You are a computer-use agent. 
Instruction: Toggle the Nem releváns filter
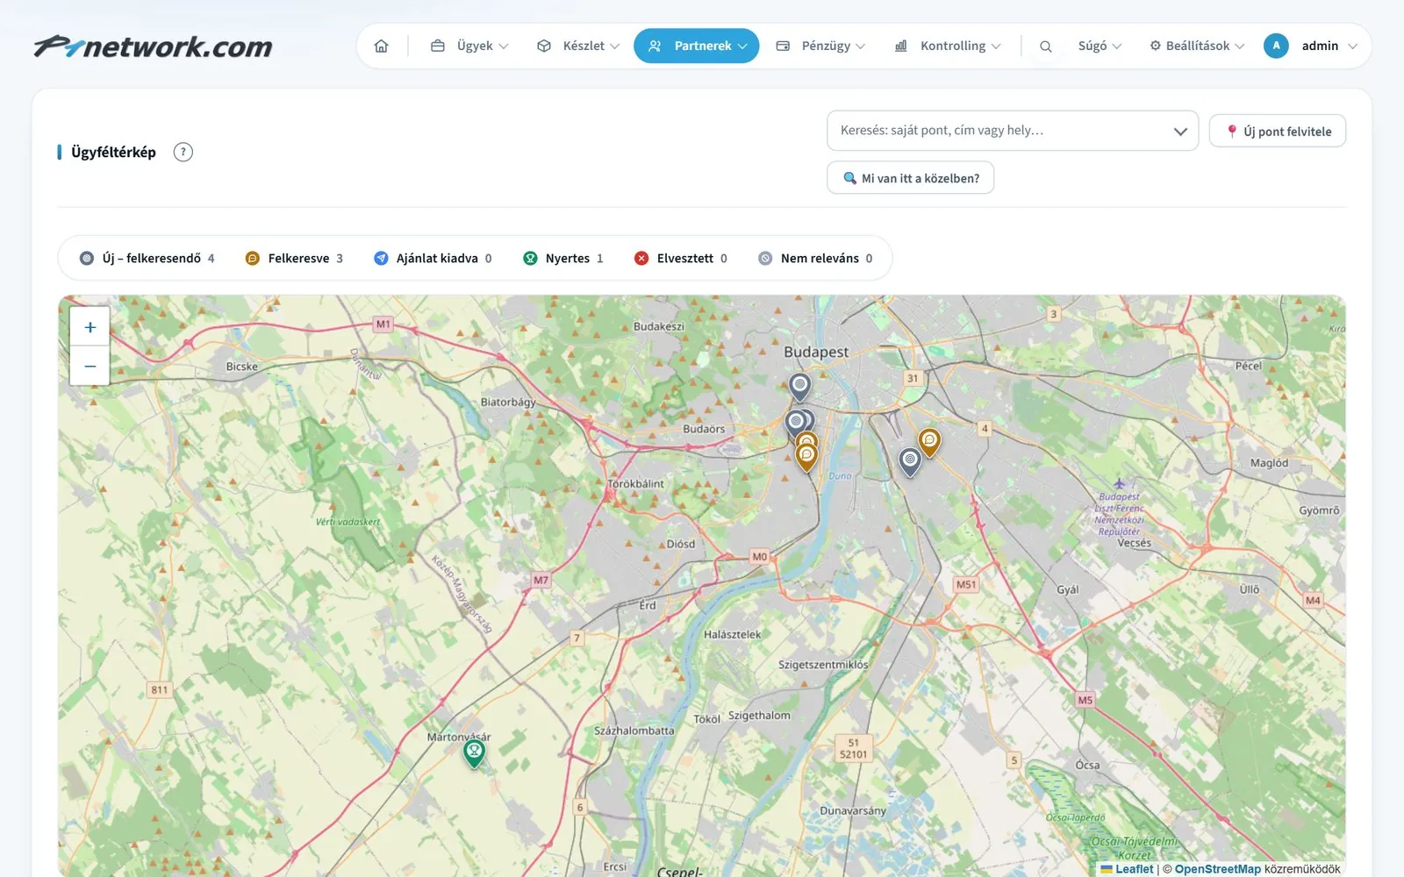click(x=815, y=258)
